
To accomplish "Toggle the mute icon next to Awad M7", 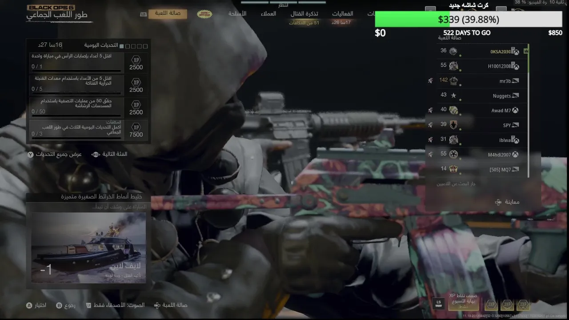I will pyautogui.click(x=430, y=110).
